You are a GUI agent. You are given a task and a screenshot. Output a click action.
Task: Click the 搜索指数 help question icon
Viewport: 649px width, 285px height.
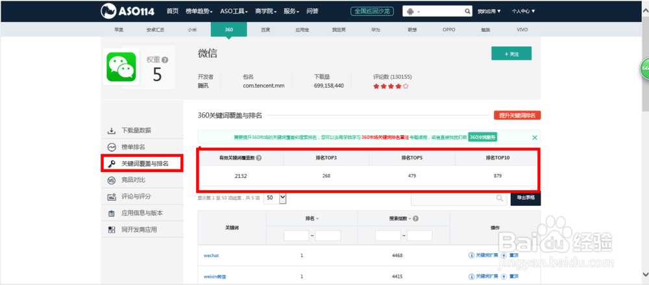pyautogui.click(x=415, y=219)
